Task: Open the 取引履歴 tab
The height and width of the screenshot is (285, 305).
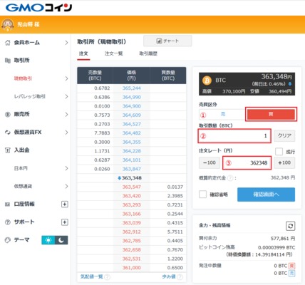Action: coord(148,53)
